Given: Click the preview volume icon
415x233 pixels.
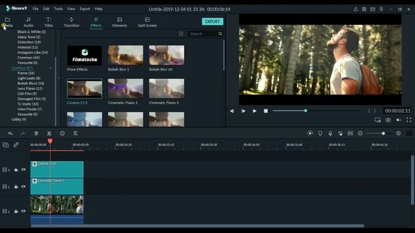Looking at the screenshot, I should pos(398,120).
